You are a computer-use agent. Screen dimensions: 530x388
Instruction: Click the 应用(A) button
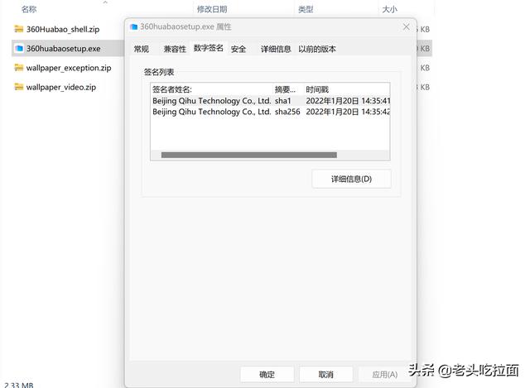tap(384, 375)
